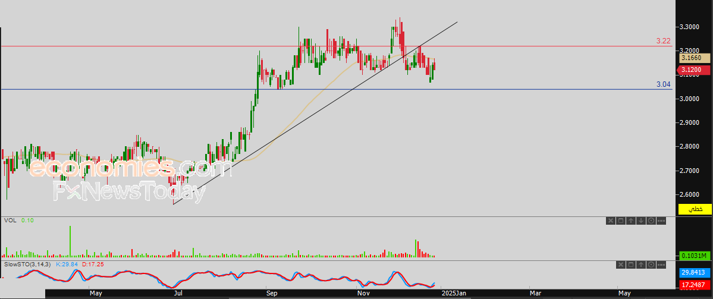Click the Mar label on time axis
The height and width of the screenshot is (299, 713).
click(x=535, y=294)
